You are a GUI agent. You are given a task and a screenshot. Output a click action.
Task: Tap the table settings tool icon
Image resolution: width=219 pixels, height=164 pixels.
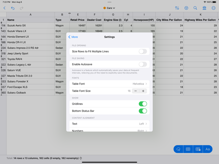tap(198, 149)
